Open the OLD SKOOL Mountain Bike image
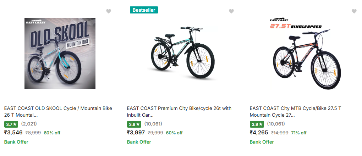Viewport: 362px width, 156px height. [60, 53]
